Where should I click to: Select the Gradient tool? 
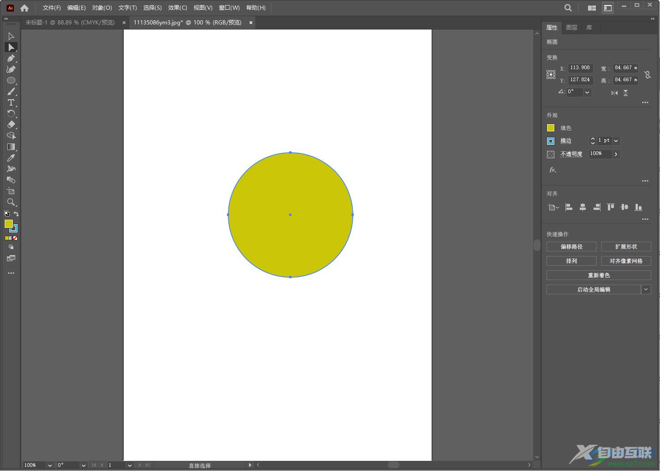[11, 147]
